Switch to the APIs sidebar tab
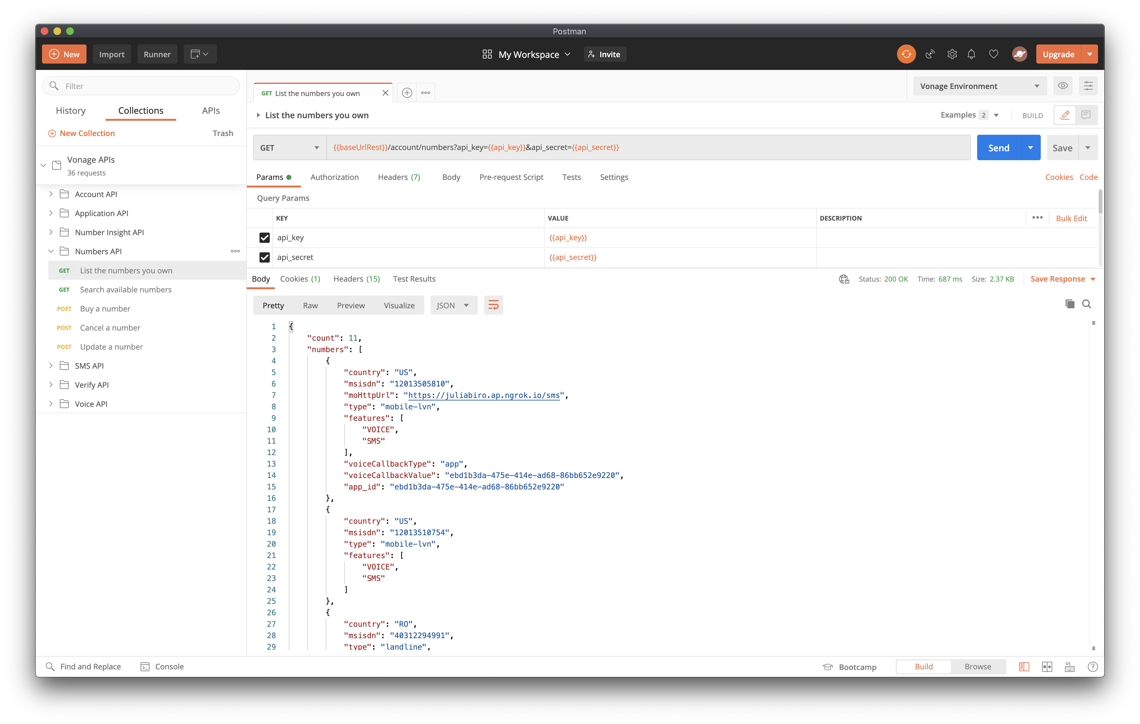 click(x=211, y=111)
